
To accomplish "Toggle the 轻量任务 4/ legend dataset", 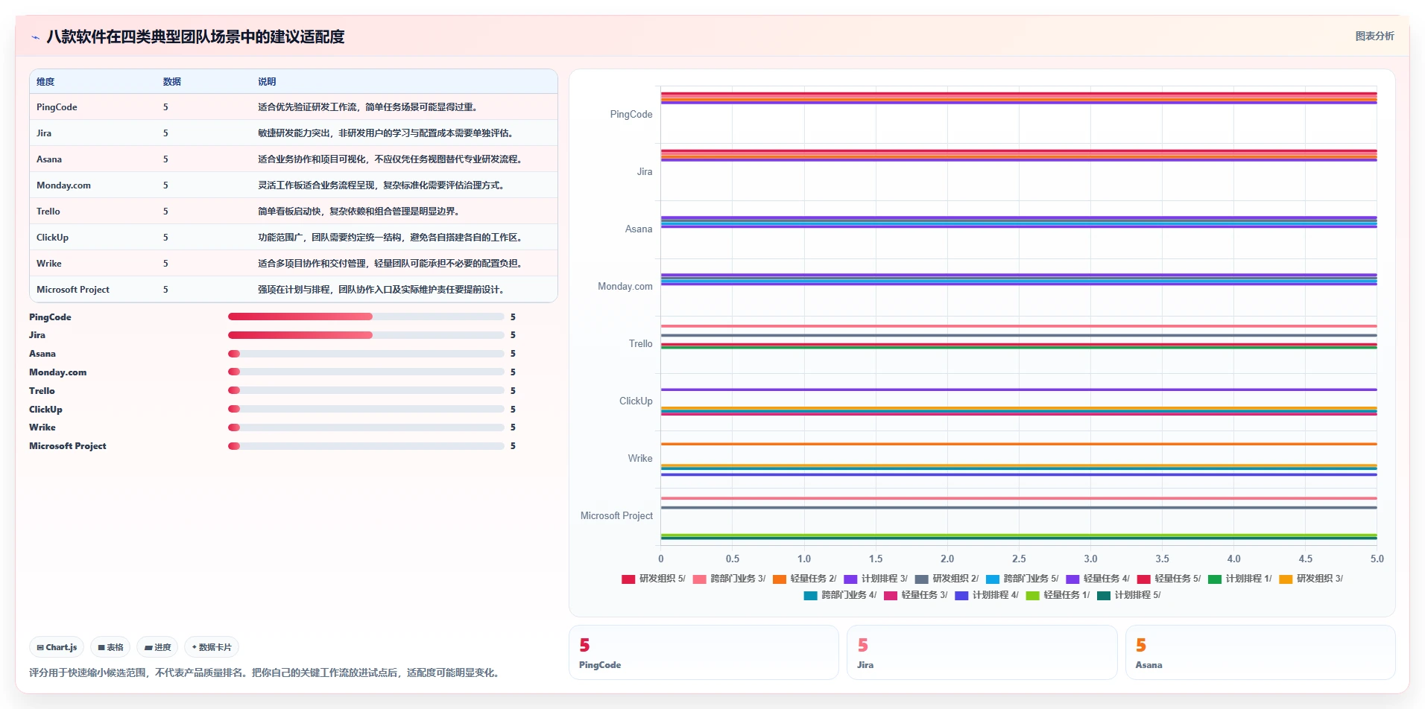I will [1098, 579].
